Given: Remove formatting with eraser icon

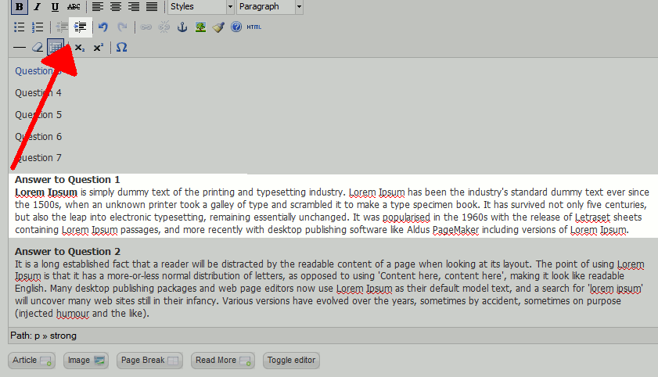Looking at the screenshot, I should 38,48.
